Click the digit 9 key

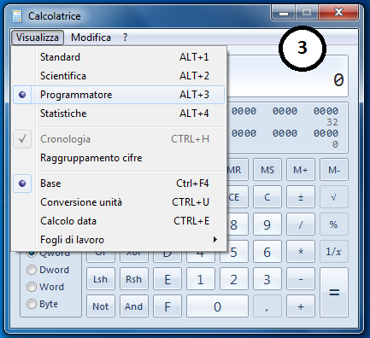point(267,224)
